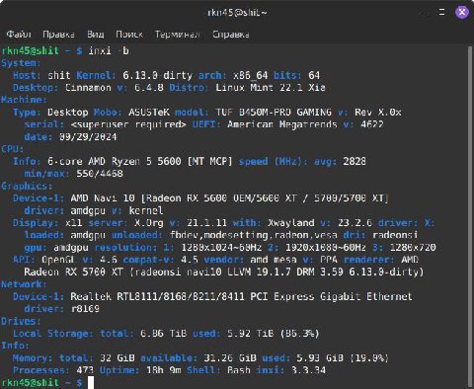Screen dimensions: 474x389
Task: Click the 'Network:' section heading
Action: (24, 284)
